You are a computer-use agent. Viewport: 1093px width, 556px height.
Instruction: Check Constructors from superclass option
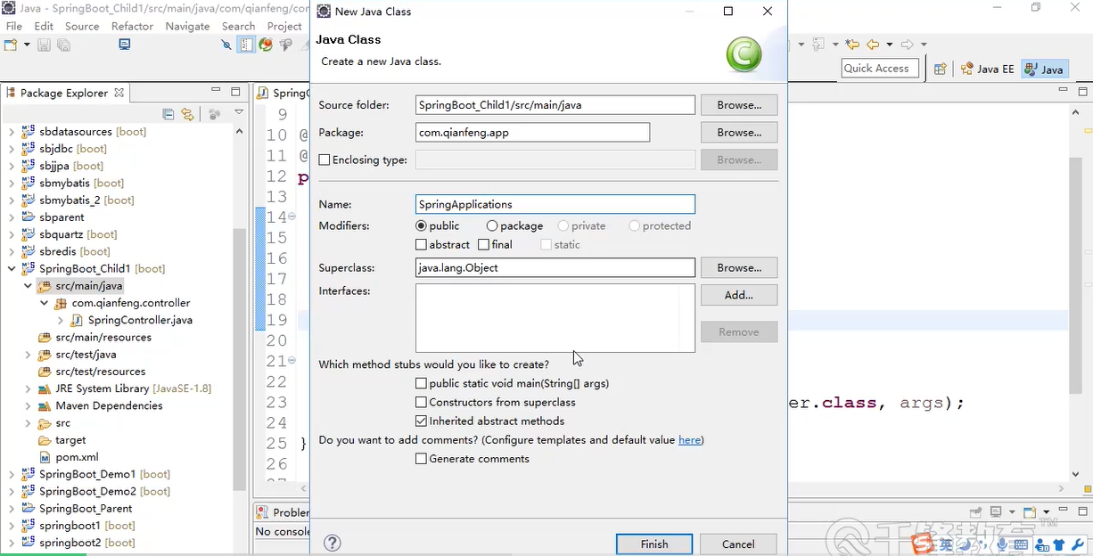pyautogui.click(x=421, y=402)
